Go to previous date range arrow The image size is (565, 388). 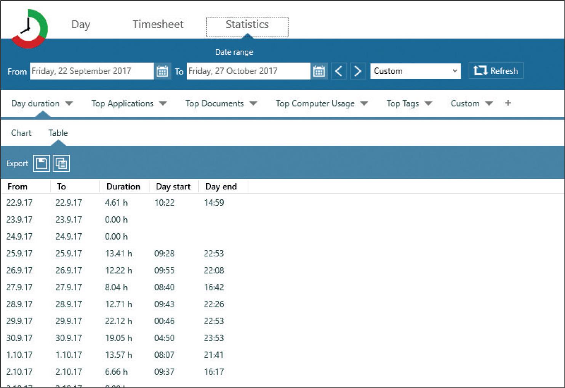click(339, 71)
